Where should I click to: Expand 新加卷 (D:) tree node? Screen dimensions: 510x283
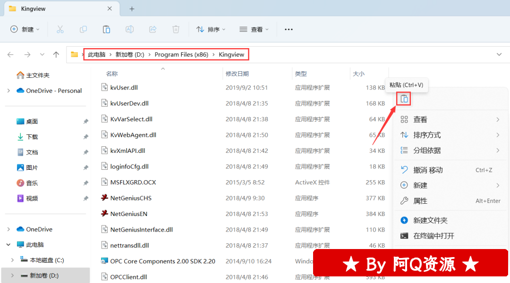click(12, 275)
